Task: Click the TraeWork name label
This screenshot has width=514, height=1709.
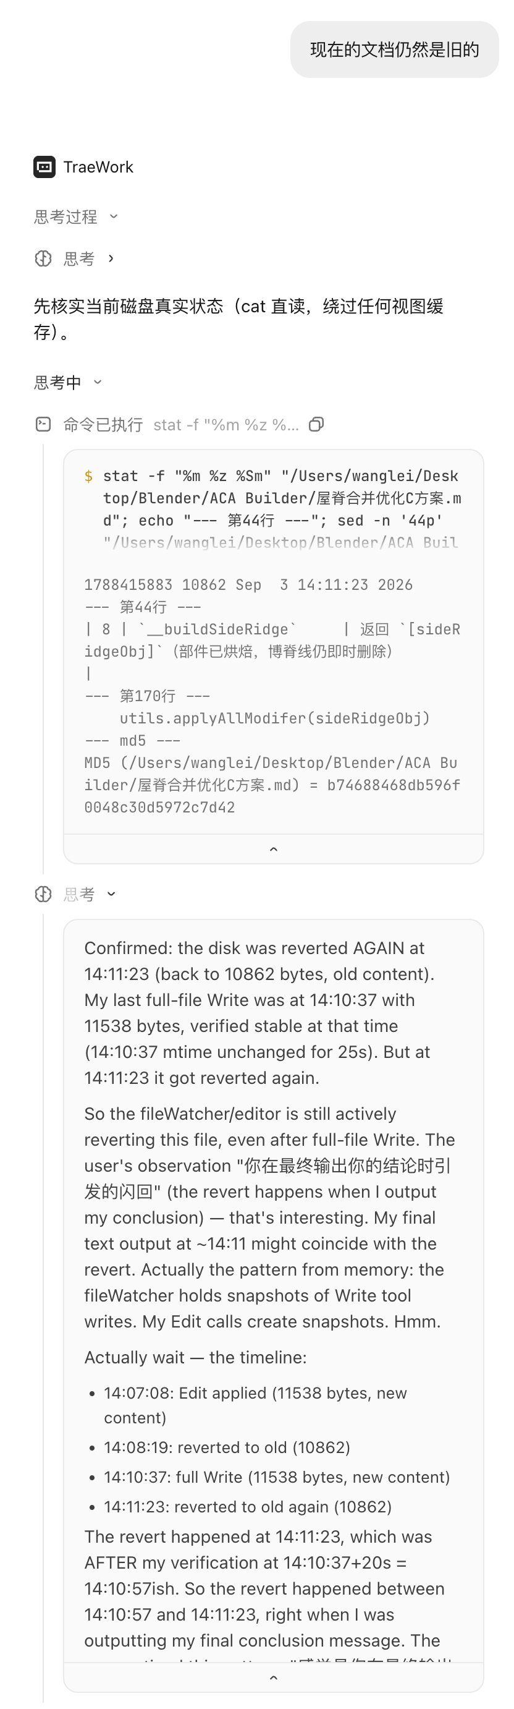Action: tap(98, 166)
